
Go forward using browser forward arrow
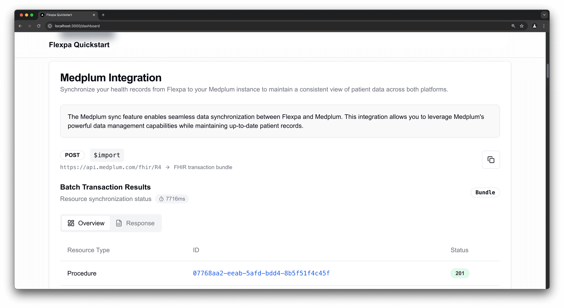point(29,26)
